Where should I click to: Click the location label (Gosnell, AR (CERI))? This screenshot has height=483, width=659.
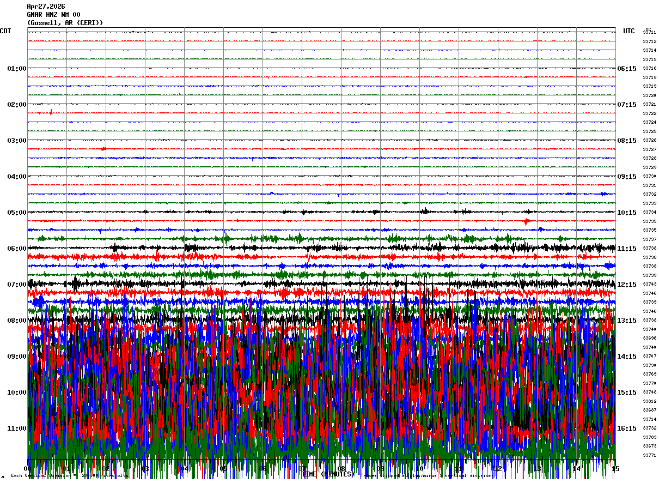[x=65, y=23]
